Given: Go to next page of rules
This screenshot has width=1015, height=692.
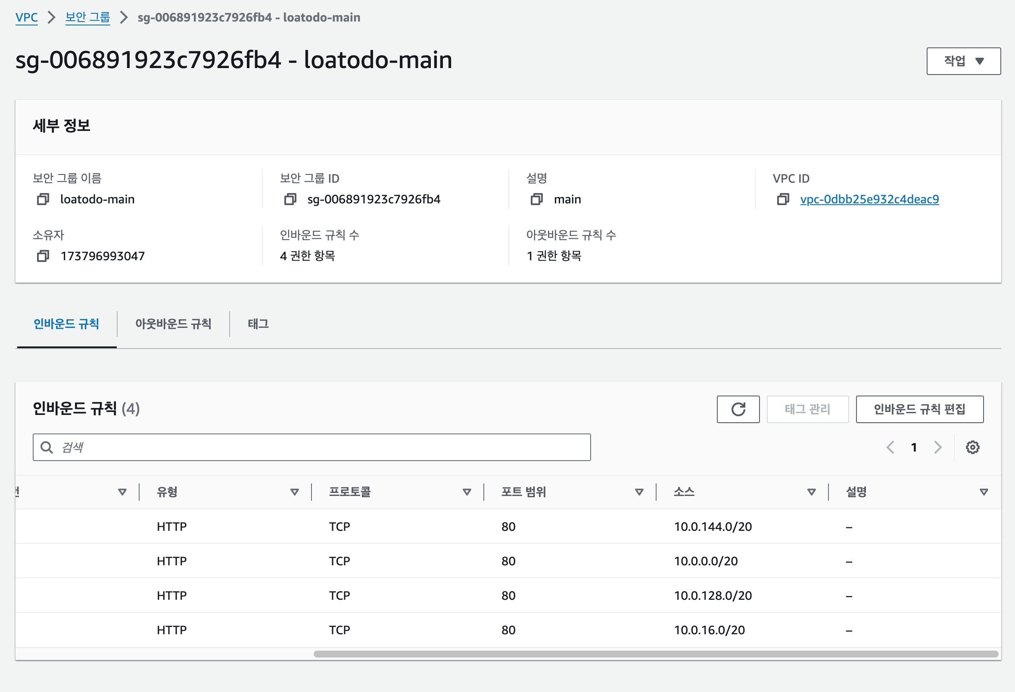Looking at the screenshot, I should (x=938, y=447).
